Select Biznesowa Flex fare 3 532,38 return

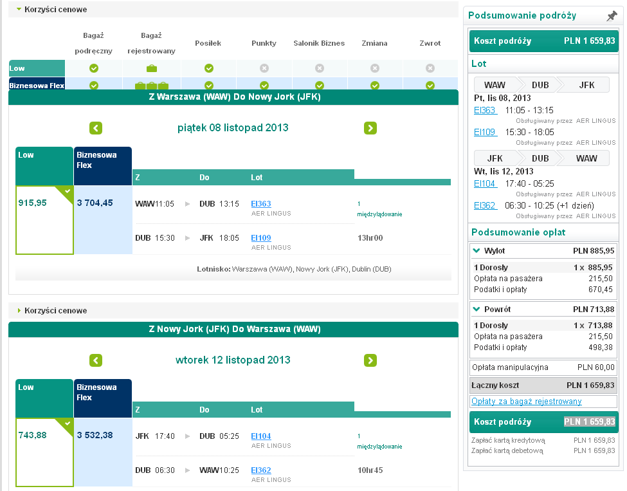point(103,452)
